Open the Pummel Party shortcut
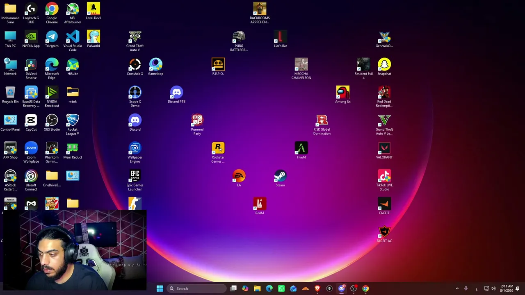This screenshot has height=295, width=525. tap(197, 125)
